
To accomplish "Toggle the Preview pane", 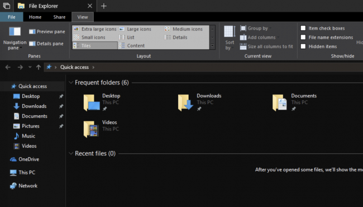I will pyautogui.click(x=47, y=31).
